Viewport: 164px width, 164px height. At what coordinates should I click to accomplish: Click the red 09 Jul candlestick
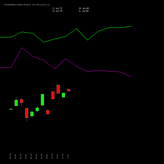click(48, 112)
